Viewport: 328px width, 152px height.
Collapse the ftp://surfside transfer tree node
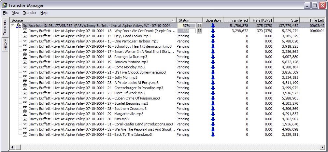[x=13, y=26]
